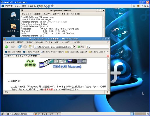This screenshot has width=150, height=116.
Task: Open the Release Notes bookmark
Action: 13,52
